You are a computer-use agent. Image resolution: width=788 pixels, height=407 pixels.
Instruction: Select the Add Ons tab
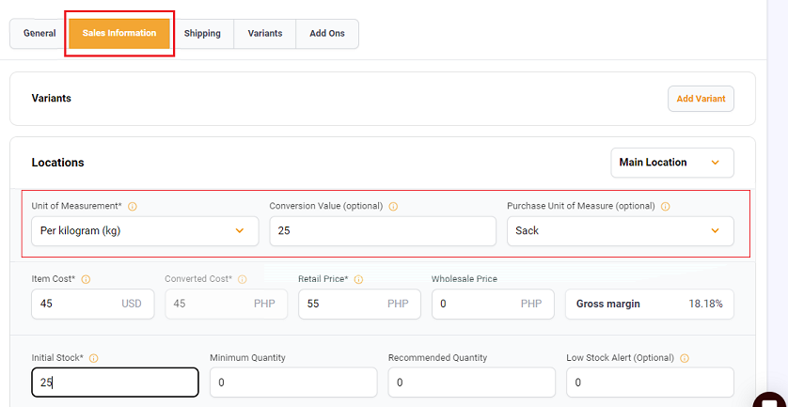[x=327, y=34]
